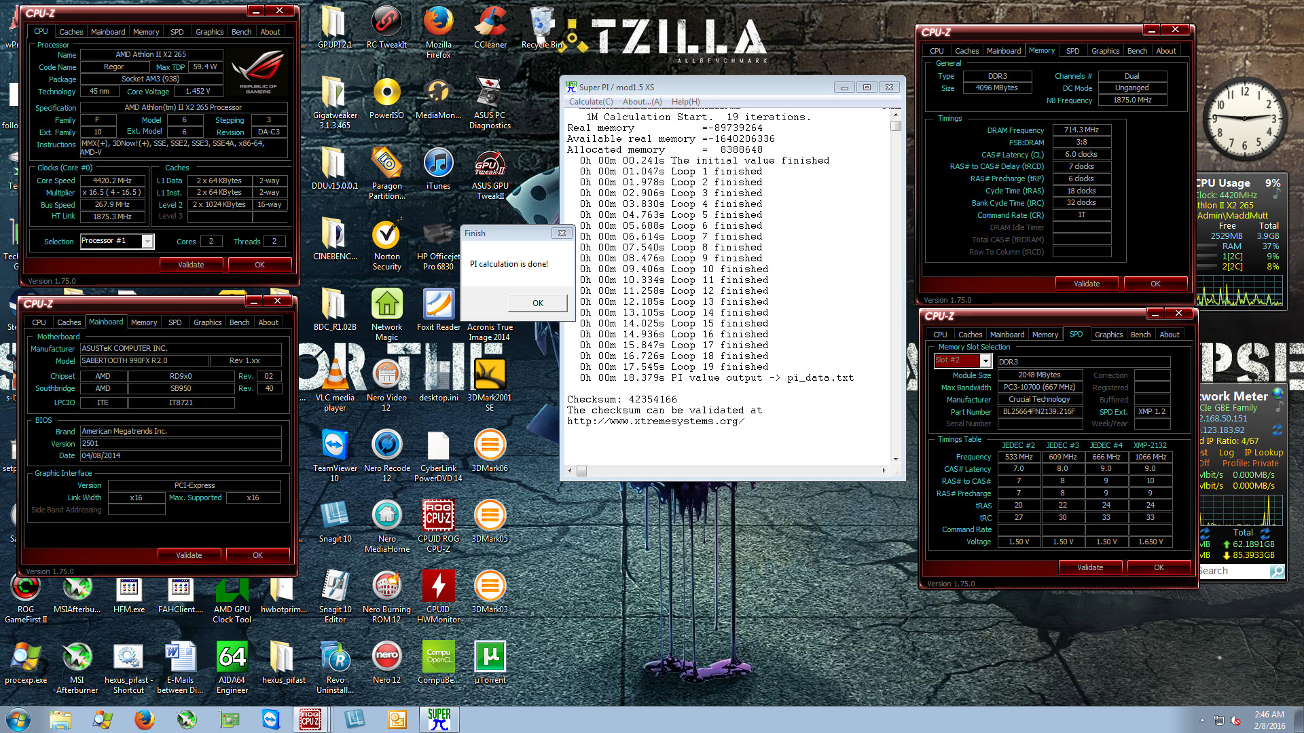Open ROG GameFirst II desktop icon
The image size is (1304, 733).
click(x=26, y=597)
